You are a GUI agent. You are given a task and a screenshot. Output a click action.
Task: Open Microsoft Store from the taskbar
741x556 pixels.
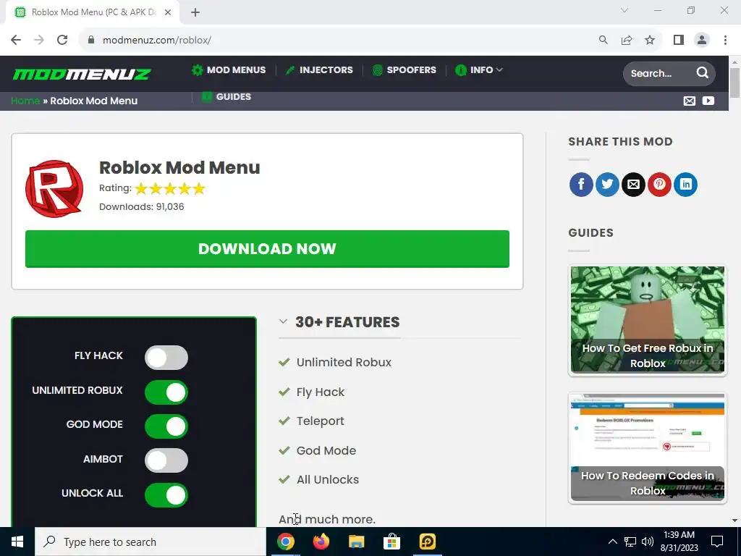coord(391,542)
